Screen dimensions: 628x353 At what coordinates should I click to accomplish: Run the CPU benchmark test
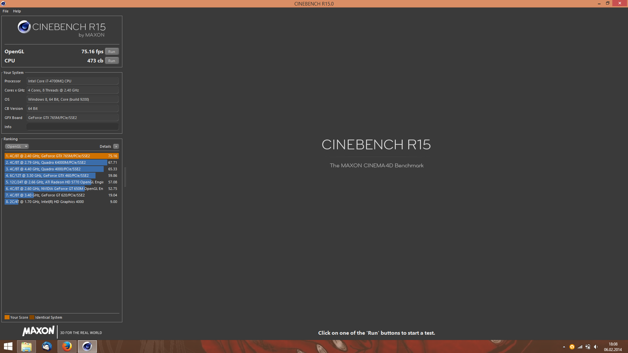coord(112,61)
